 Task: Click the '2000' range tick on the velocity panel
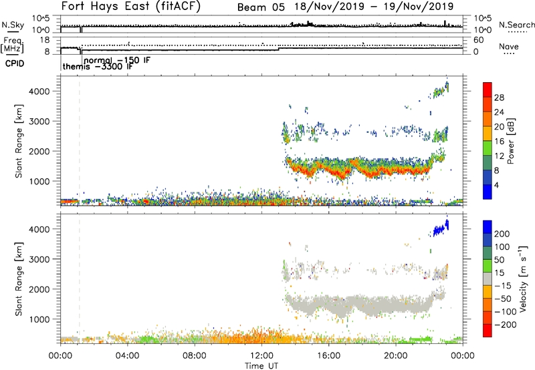39,289
